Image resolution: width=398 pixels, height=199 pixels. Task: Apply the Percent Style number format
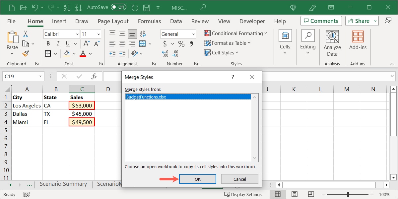[x=181, y=43]
